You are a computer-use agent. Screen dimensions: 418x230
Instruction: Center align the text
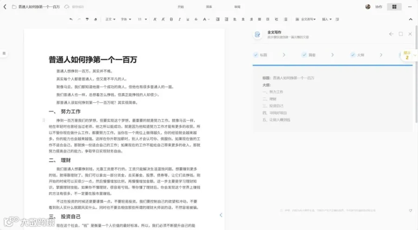pos(243,19)
